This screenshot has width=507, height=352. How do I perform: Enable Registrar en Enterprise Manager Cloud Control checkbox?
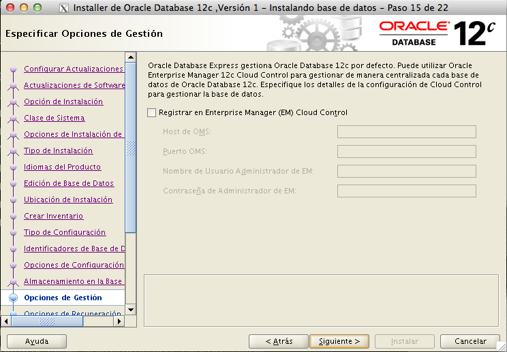tap(152, 113)
